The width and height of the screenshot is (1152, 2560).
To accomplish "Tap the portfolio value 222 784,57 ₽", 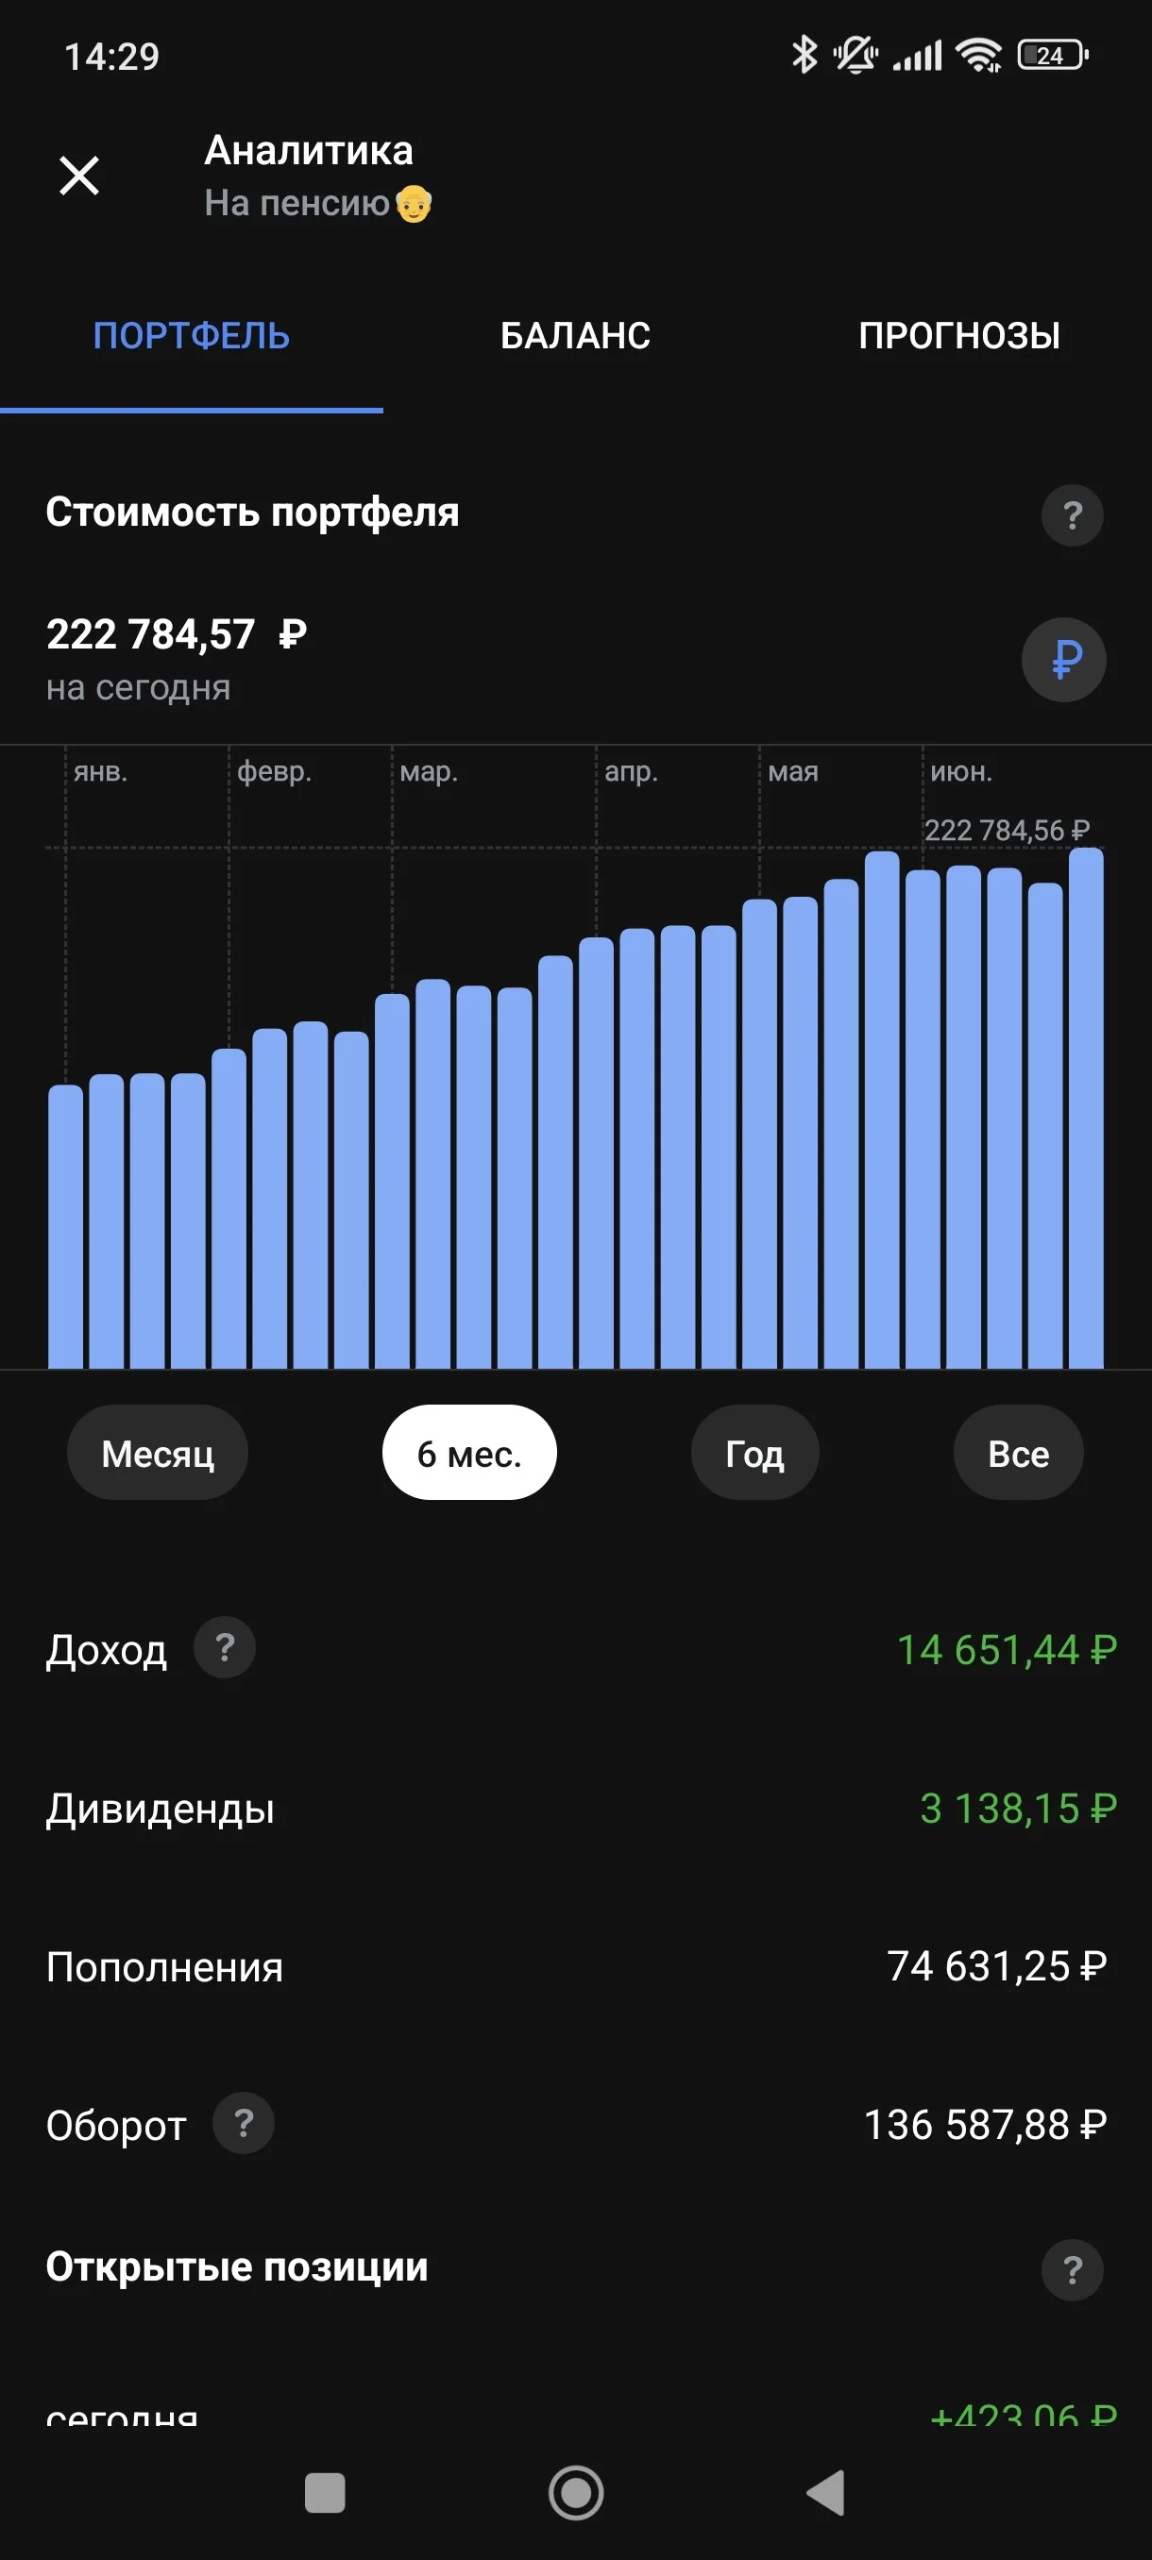I will [x=177, y=634].
